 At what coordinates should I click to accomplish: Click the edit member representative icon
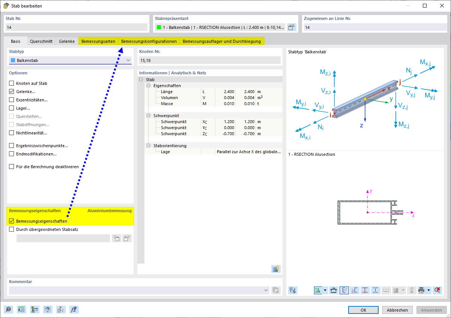click(x=292, y=27)
